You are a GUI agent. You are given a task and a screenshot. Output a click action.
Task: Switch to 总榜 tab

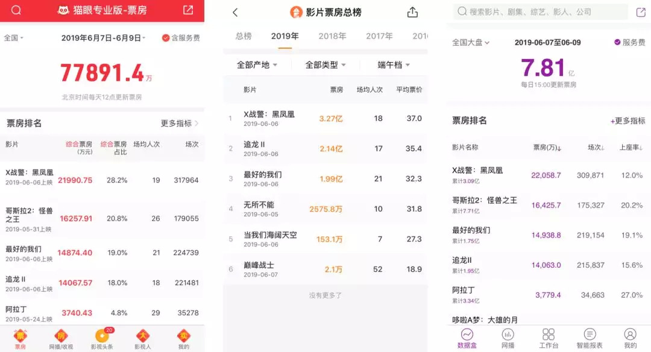(x=244, y=36)
